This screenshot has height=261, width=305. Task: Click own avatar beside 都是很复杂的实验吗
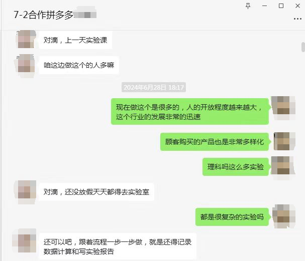(283, 216)
